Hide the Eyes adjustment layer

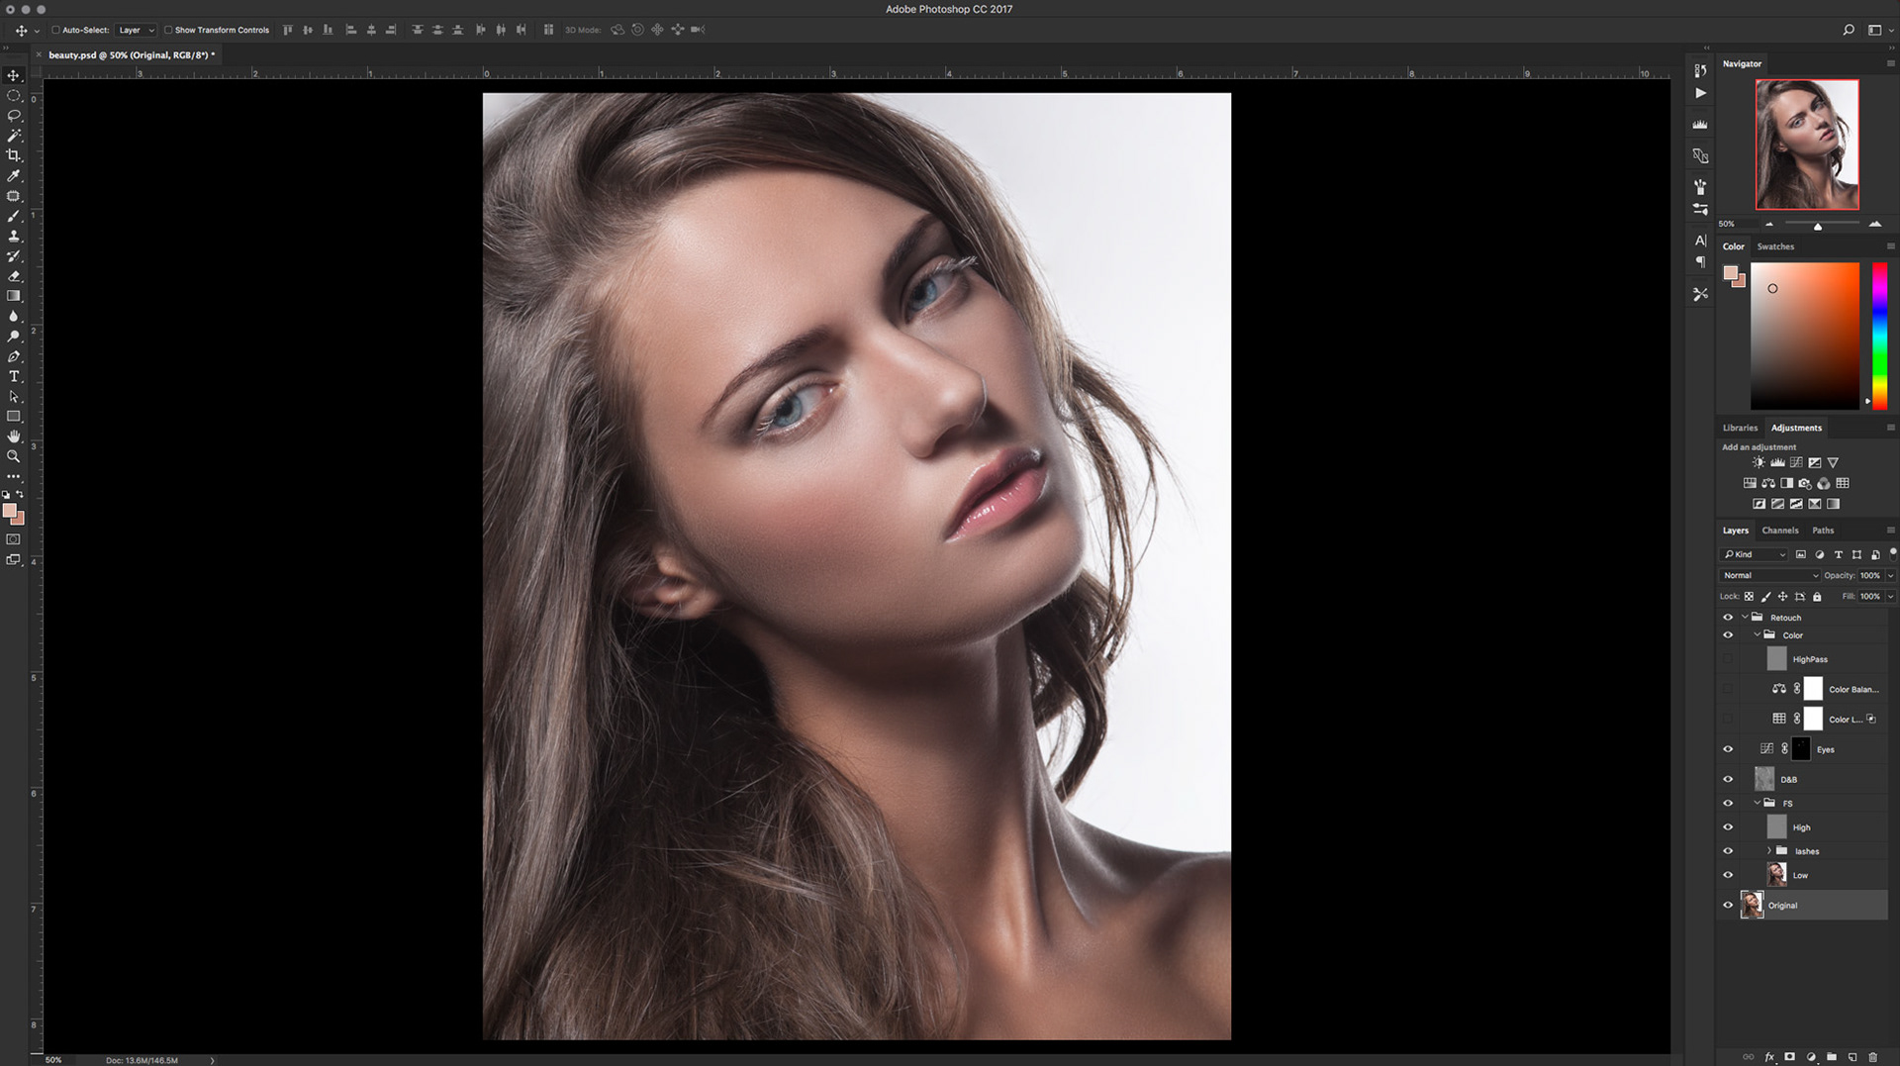click(1728, 749)
